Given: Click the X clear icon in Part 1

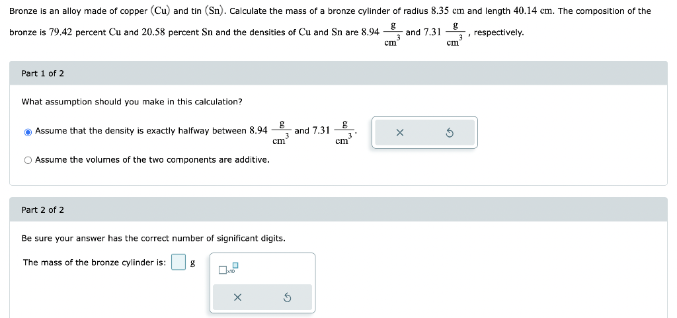Looking at the screenshot, I should click(399, 133).
